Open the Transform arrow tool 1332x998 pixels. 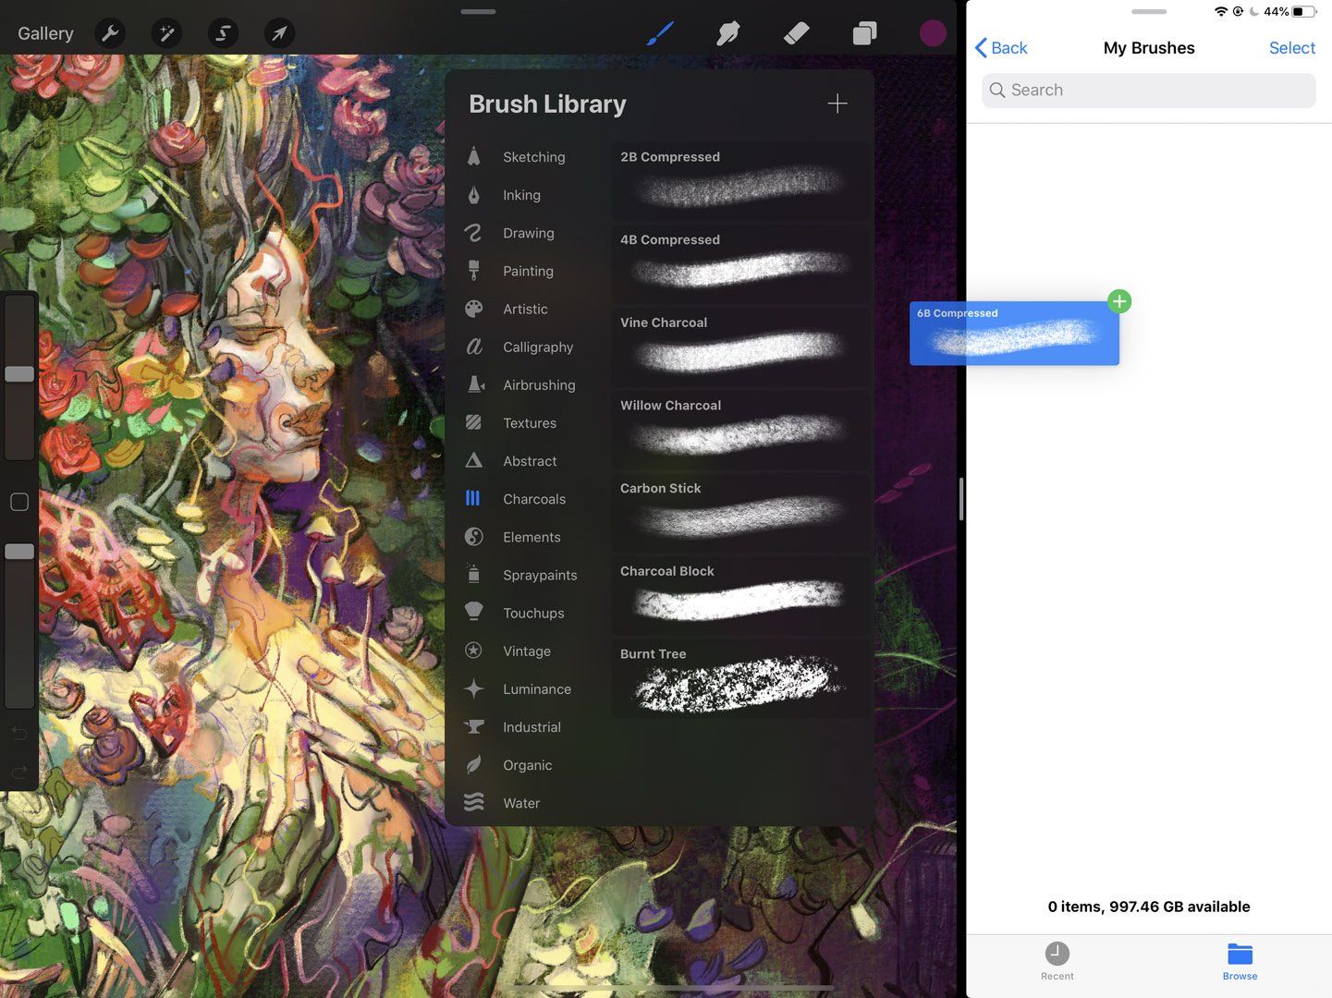(x=279, y=33)
